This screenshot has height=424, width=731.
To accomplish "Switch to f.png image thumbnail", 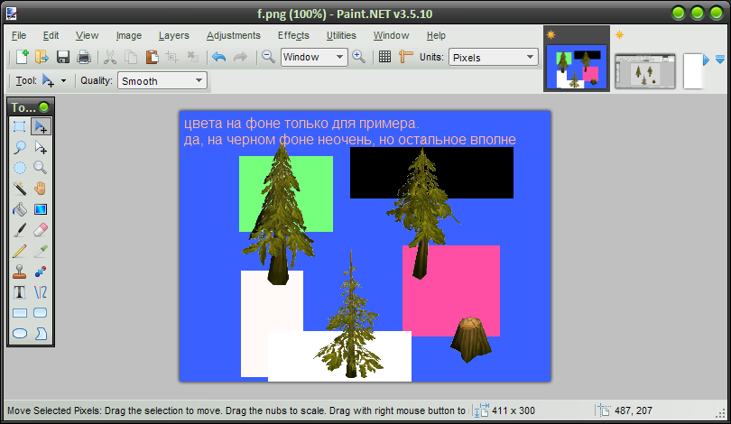I will 577,66.
